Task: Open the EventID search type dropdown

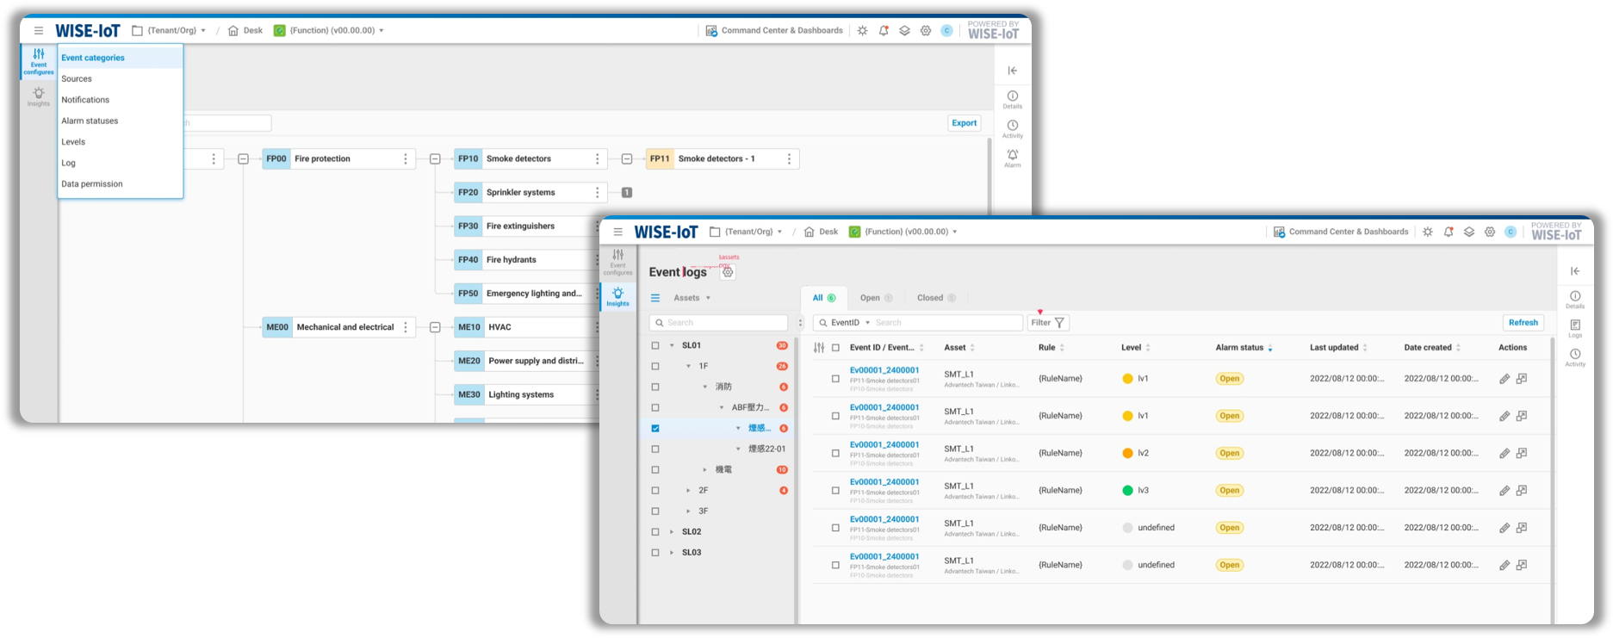Action: [x=851, y=323]
